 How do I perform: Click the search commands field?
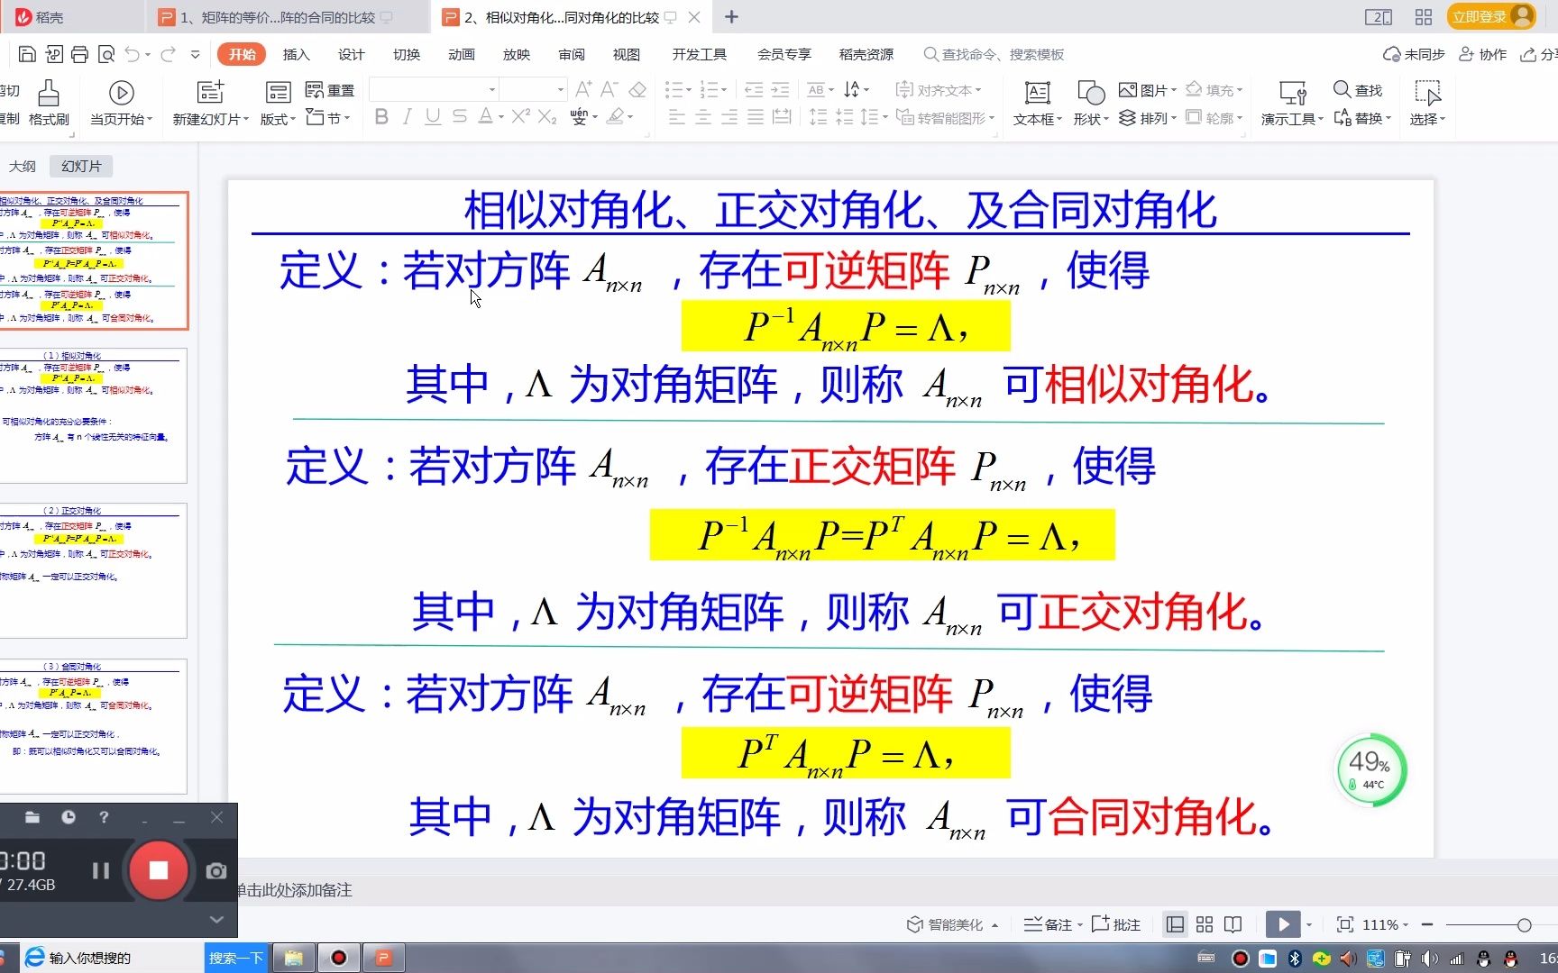pos(994,54)
